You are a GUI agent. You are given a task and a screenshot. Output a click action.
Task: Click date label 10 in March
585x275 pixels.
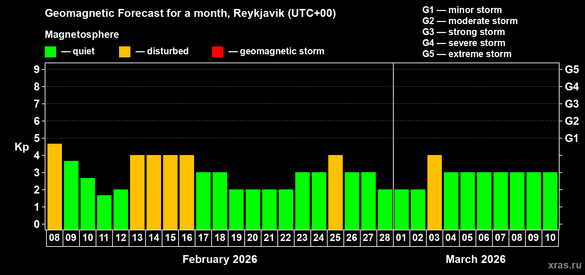(x=550, y=238)
